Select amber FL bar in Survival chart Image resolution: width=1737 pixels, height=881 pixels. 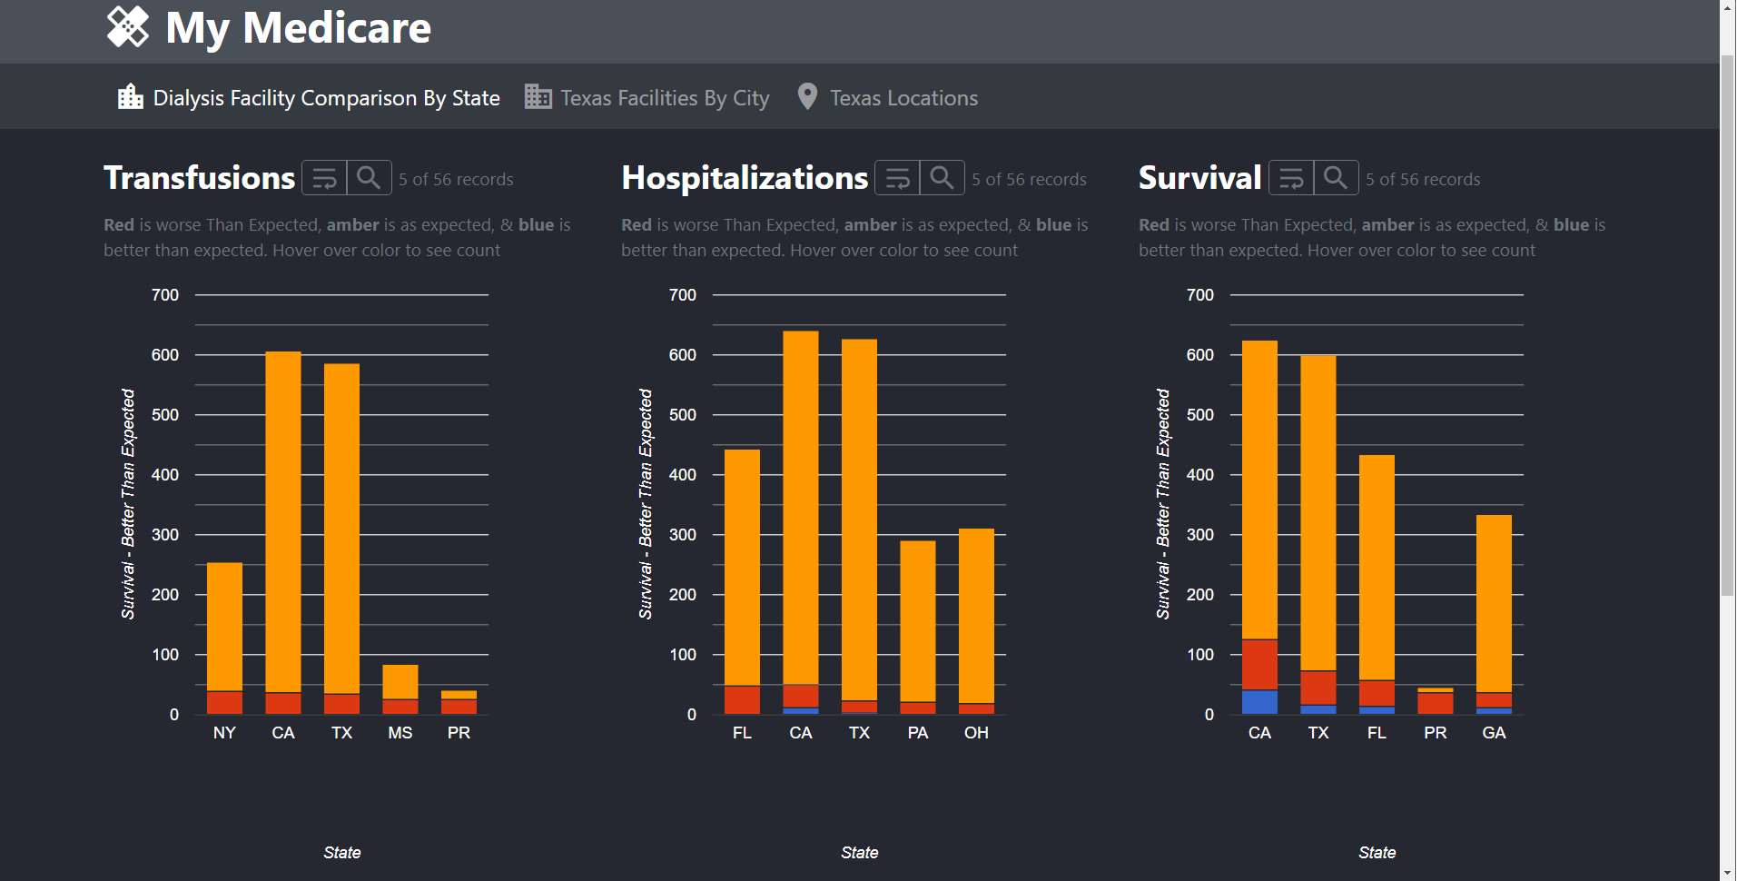tap(1377, 568)
